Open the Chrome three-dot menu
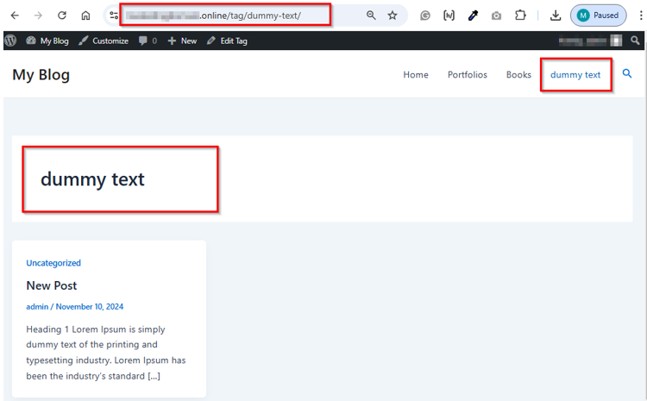This screenshot has height=401, width=647. click(x=640, y=16)
